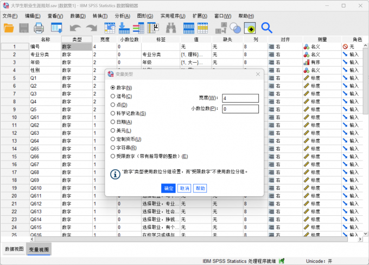Click the blue magnifier Search icon
The image size is (369, 265).
(x=266, y=28)
